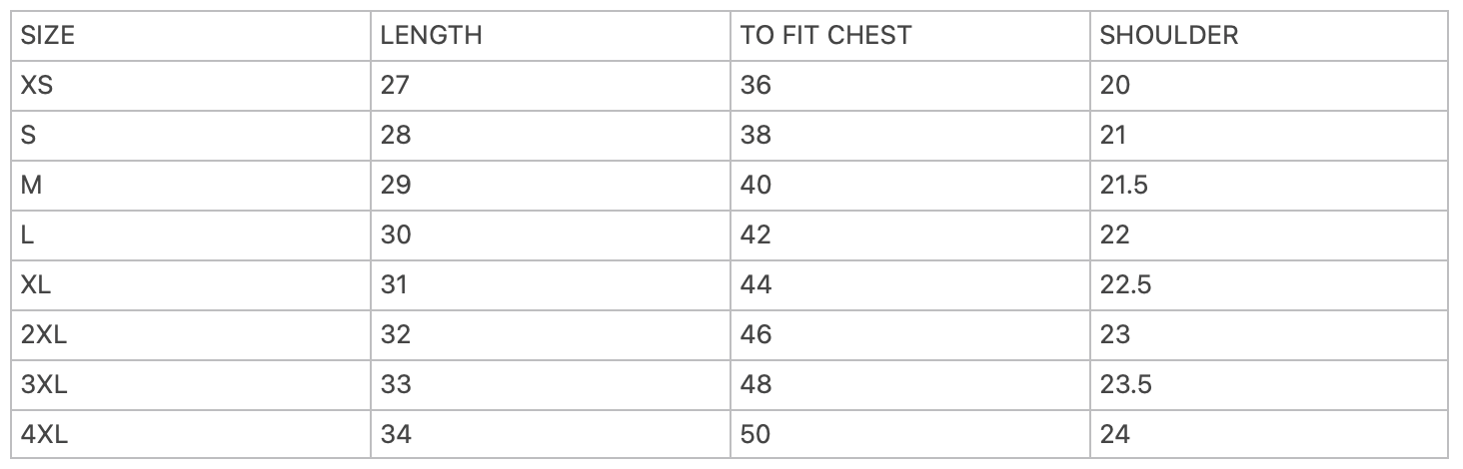The image size is (1463, 469).
Task: Click chest value 50 for 4XL
Action: pyautogui.click(x=755, y=434)
